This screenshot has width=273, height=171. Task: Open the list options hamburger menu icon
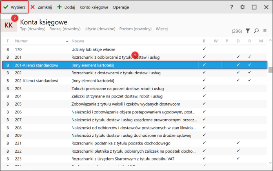click(x=265, y=31)
